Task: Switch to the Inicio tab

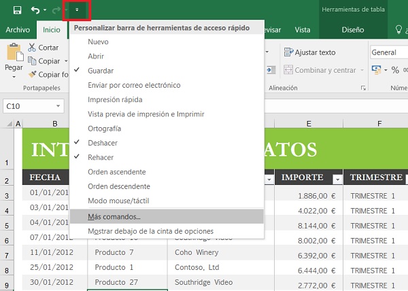Action: tap(52, 30)
